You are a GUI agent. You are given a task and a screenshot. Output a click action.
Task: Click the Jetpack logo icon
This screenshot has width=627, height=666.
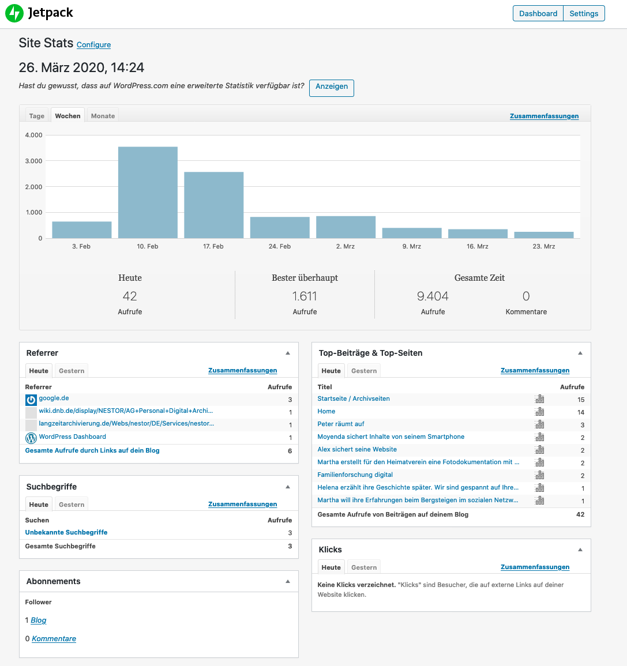(14, 13)
